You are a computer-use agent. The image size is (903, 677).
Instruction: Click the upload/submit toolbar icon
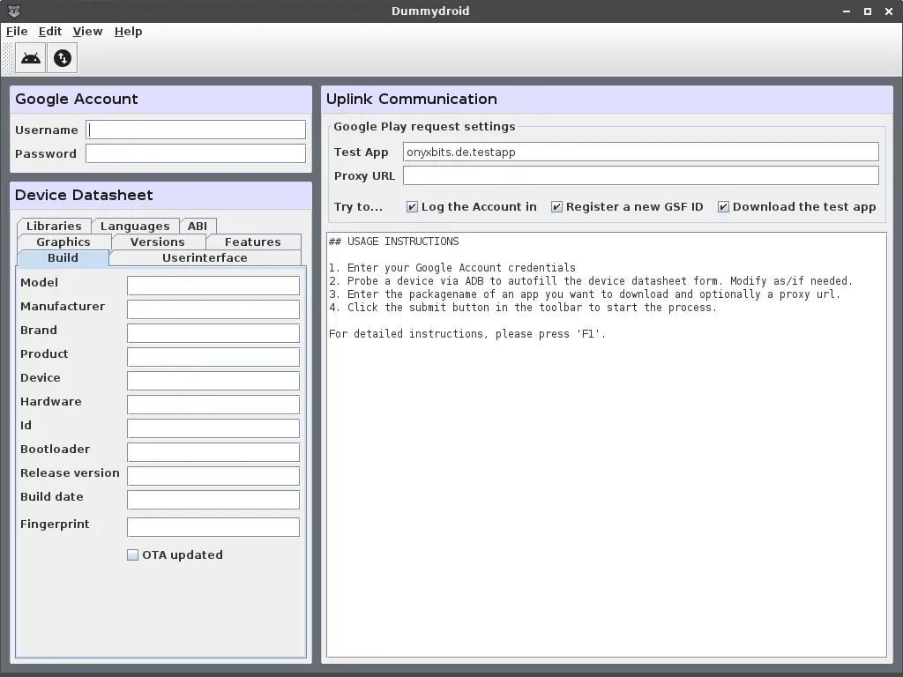click(x=62, y=57)
